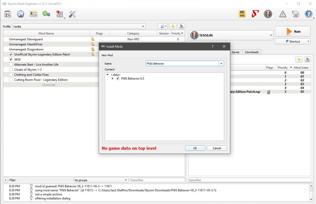Image resolution: width=316 pixels, height=204 pixels.
Task: Click the plugin list Namefilter field
Action: [x=249, y=180]
